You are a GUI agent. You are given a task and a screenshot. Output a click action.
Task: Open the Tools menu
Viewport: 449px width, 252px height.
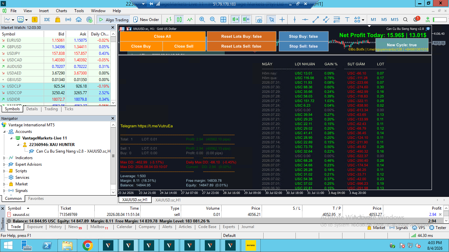coord(79,11)
